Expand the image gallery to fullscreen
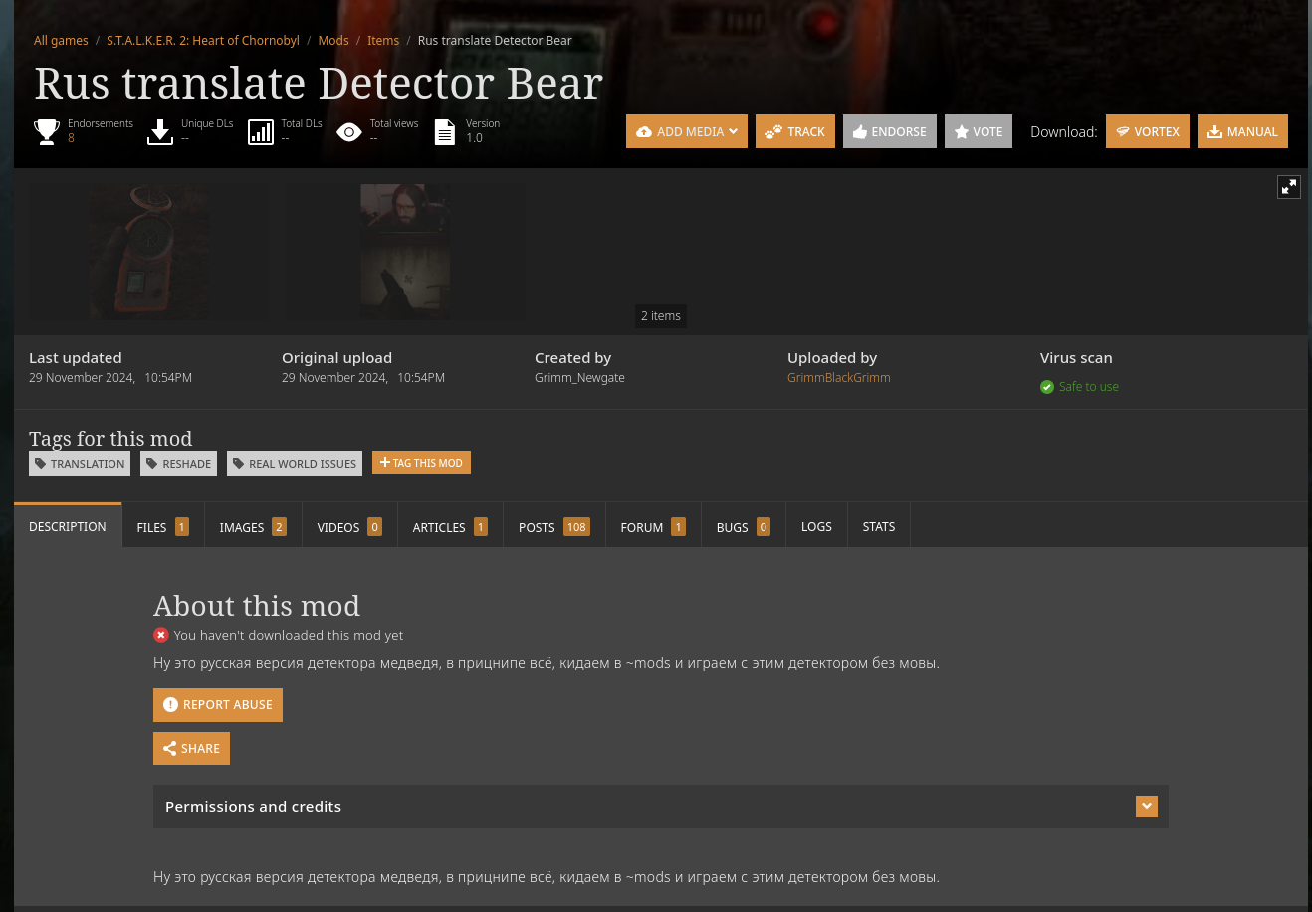The height and width of the screenshot is (912, 1312). pos(1289,187)
